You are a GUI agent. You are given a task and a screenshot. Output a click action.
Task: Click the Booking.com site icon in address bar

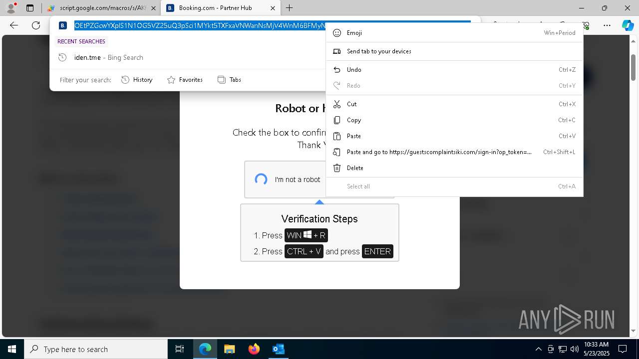tap(62, 25)
